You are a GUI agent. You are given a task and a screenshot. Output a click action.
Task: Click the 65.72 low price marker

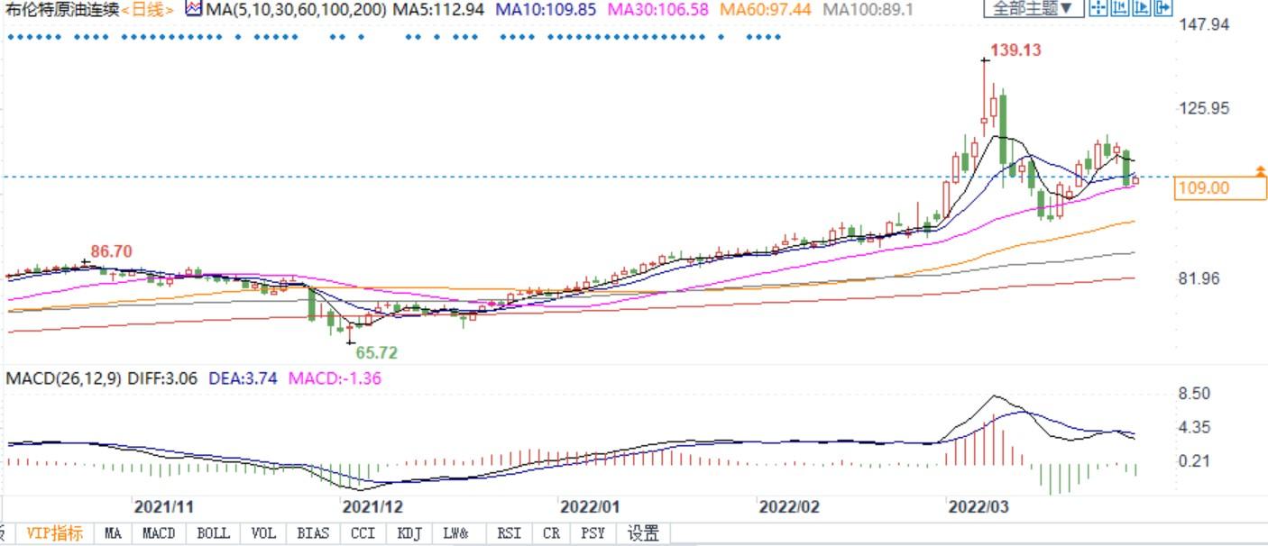[x=377, y=353]
